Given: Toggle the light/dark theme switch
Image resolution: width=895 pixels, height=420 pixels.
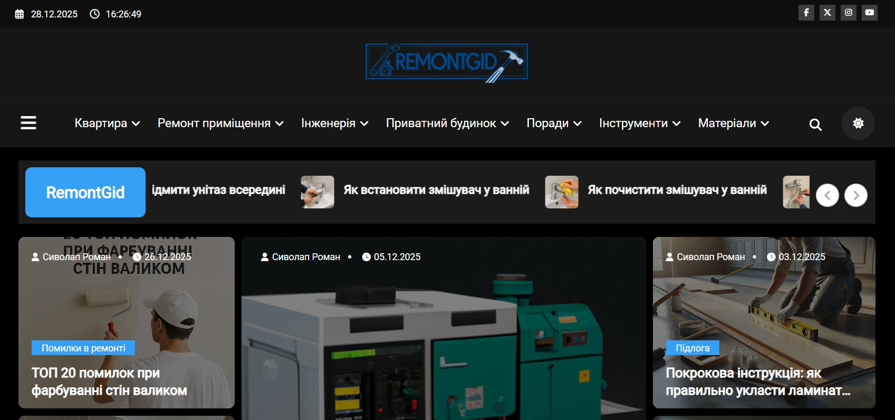Looking at the screenshot, I should tap(858, 123).
